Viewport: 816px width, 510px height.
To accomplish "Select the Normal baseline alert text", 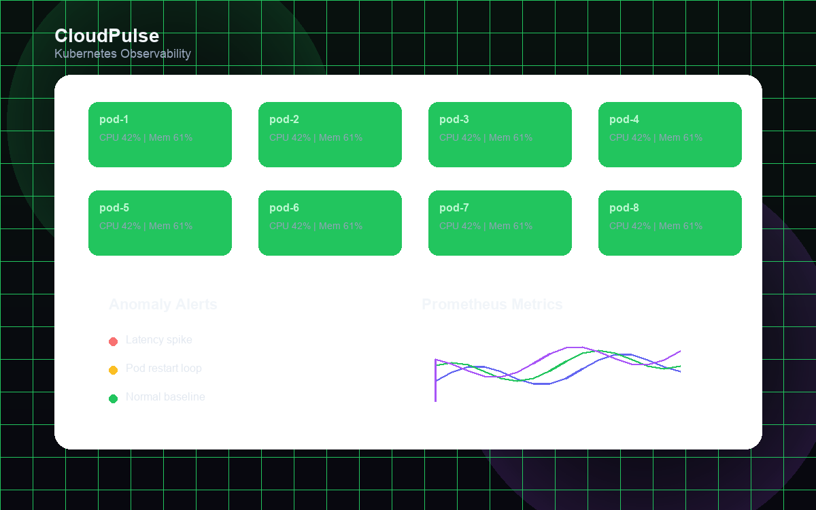I will tap(165, 397).
